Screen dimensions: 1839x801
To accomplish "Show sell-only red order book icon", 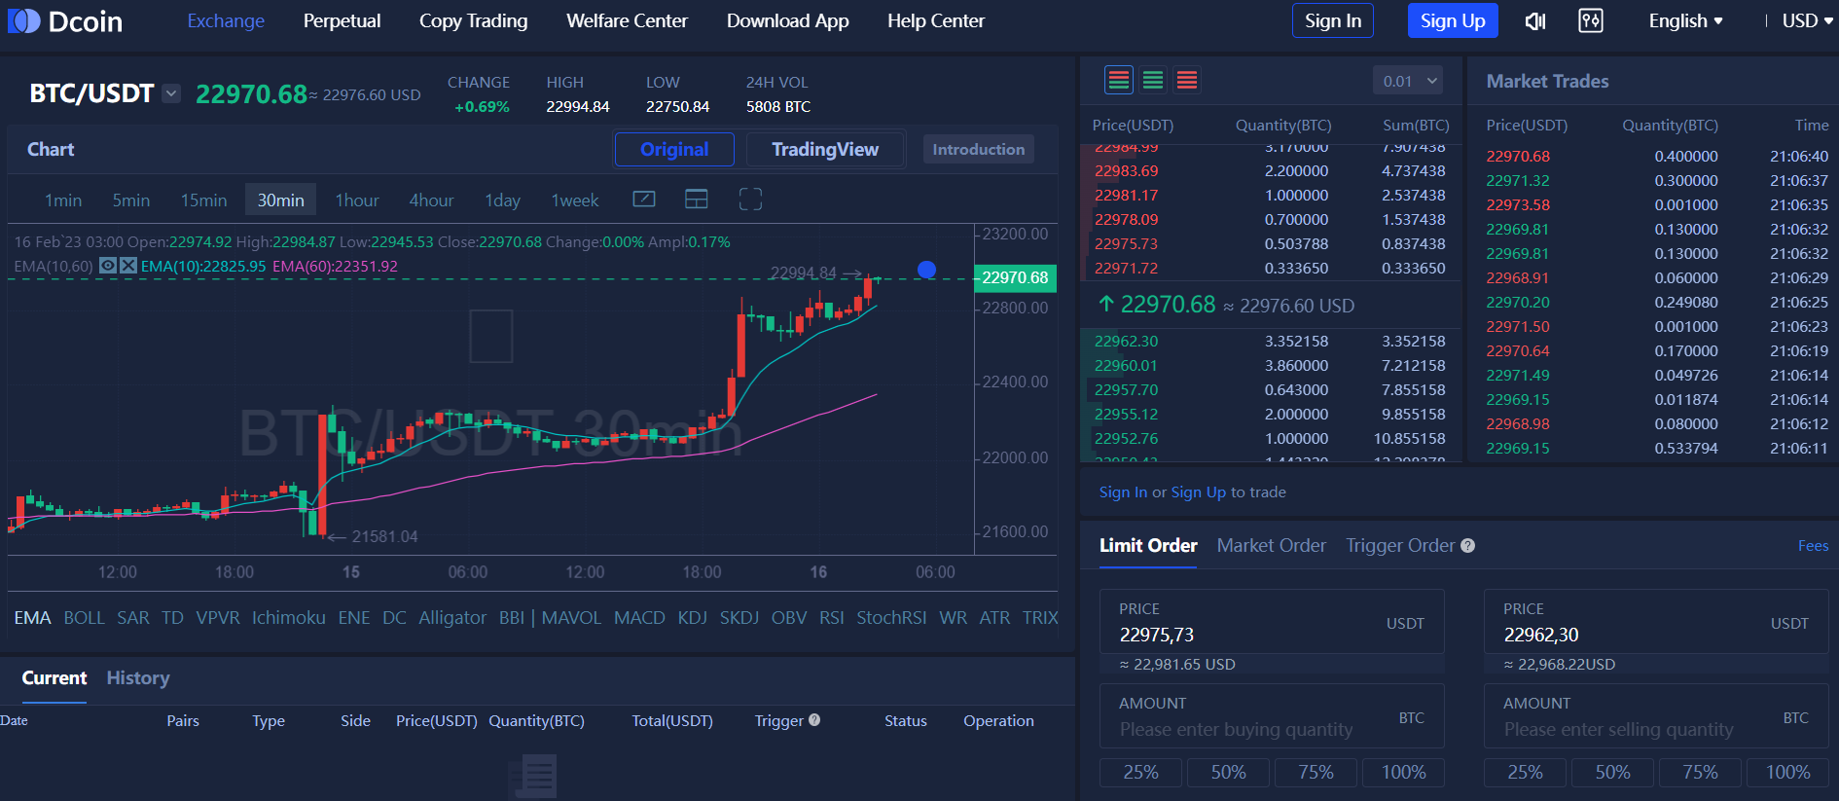I will (1187, 80).
